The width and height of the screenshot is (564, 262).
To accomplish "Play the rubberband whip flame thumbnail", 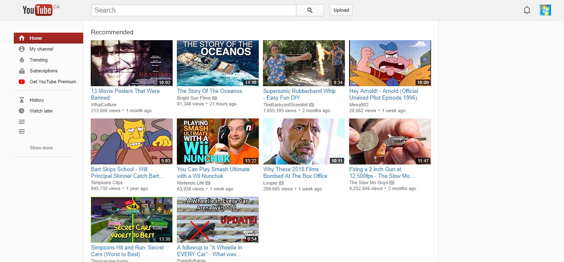I will pyautogui.click(x=304, y=63).
